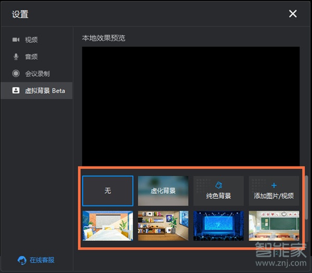Click the portrait icon beside 虚拟背景 Beta
This screenshot has height=273, width=312.
[16, 90]
